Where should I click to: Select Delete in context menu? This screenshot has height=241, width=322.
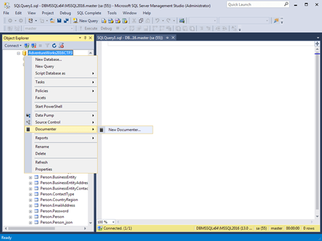point(61,154)
